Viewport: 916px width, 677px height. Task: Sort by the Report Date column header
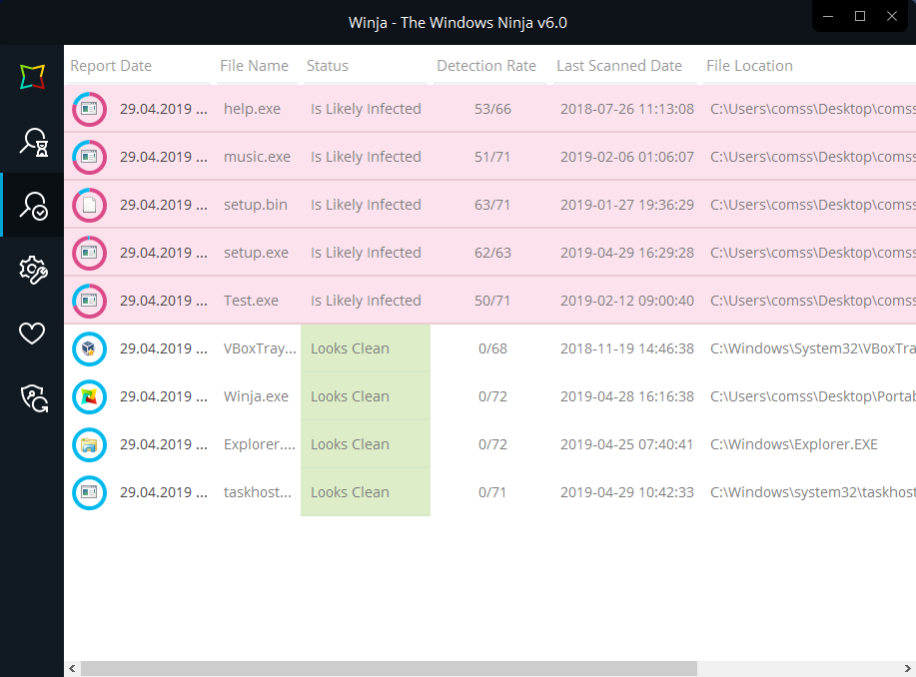[111, 66]
